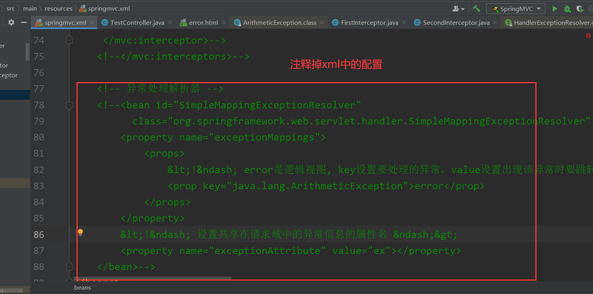
Task: Click the SimpleMappingExceptionResolver bean id text
Action: pyautogui.click(x=267, y=105)
